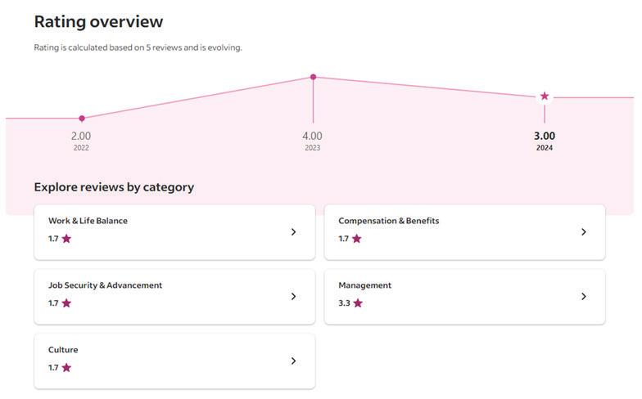642x399 pixels.
Task: Open the Management reviews category
Action: (365, 285)
